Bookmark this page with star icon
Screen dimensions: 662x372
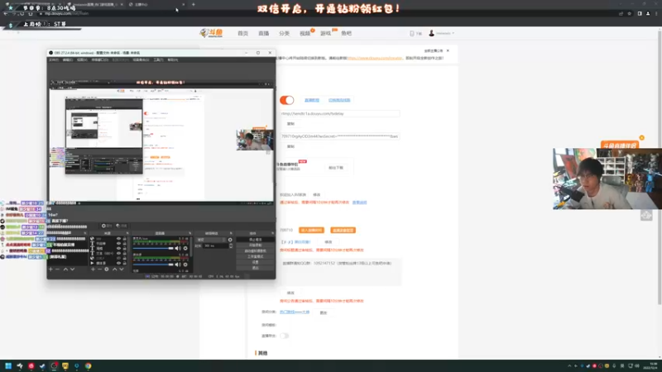pos(629,13)
